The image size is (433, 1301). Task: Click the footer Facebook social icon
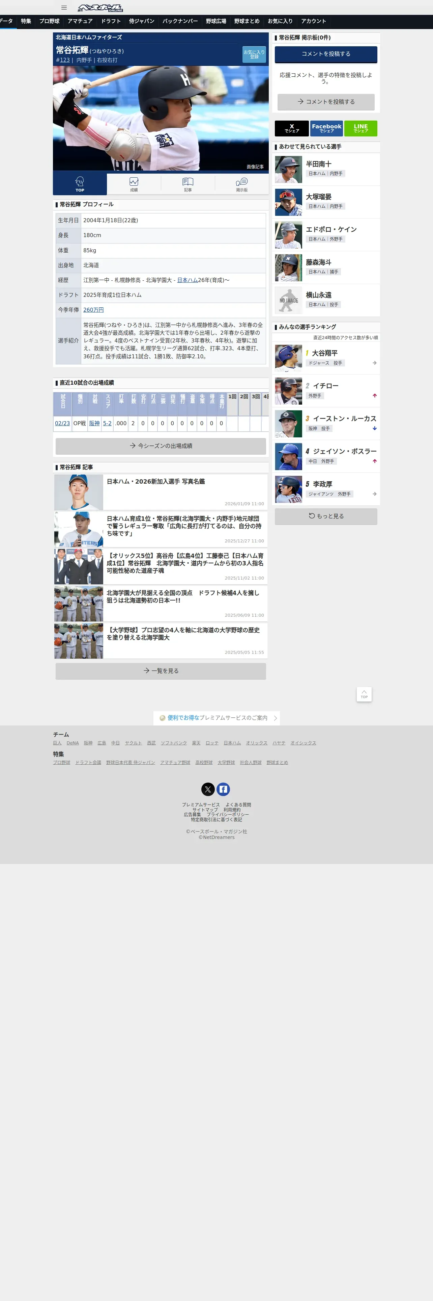click(223, 789)
